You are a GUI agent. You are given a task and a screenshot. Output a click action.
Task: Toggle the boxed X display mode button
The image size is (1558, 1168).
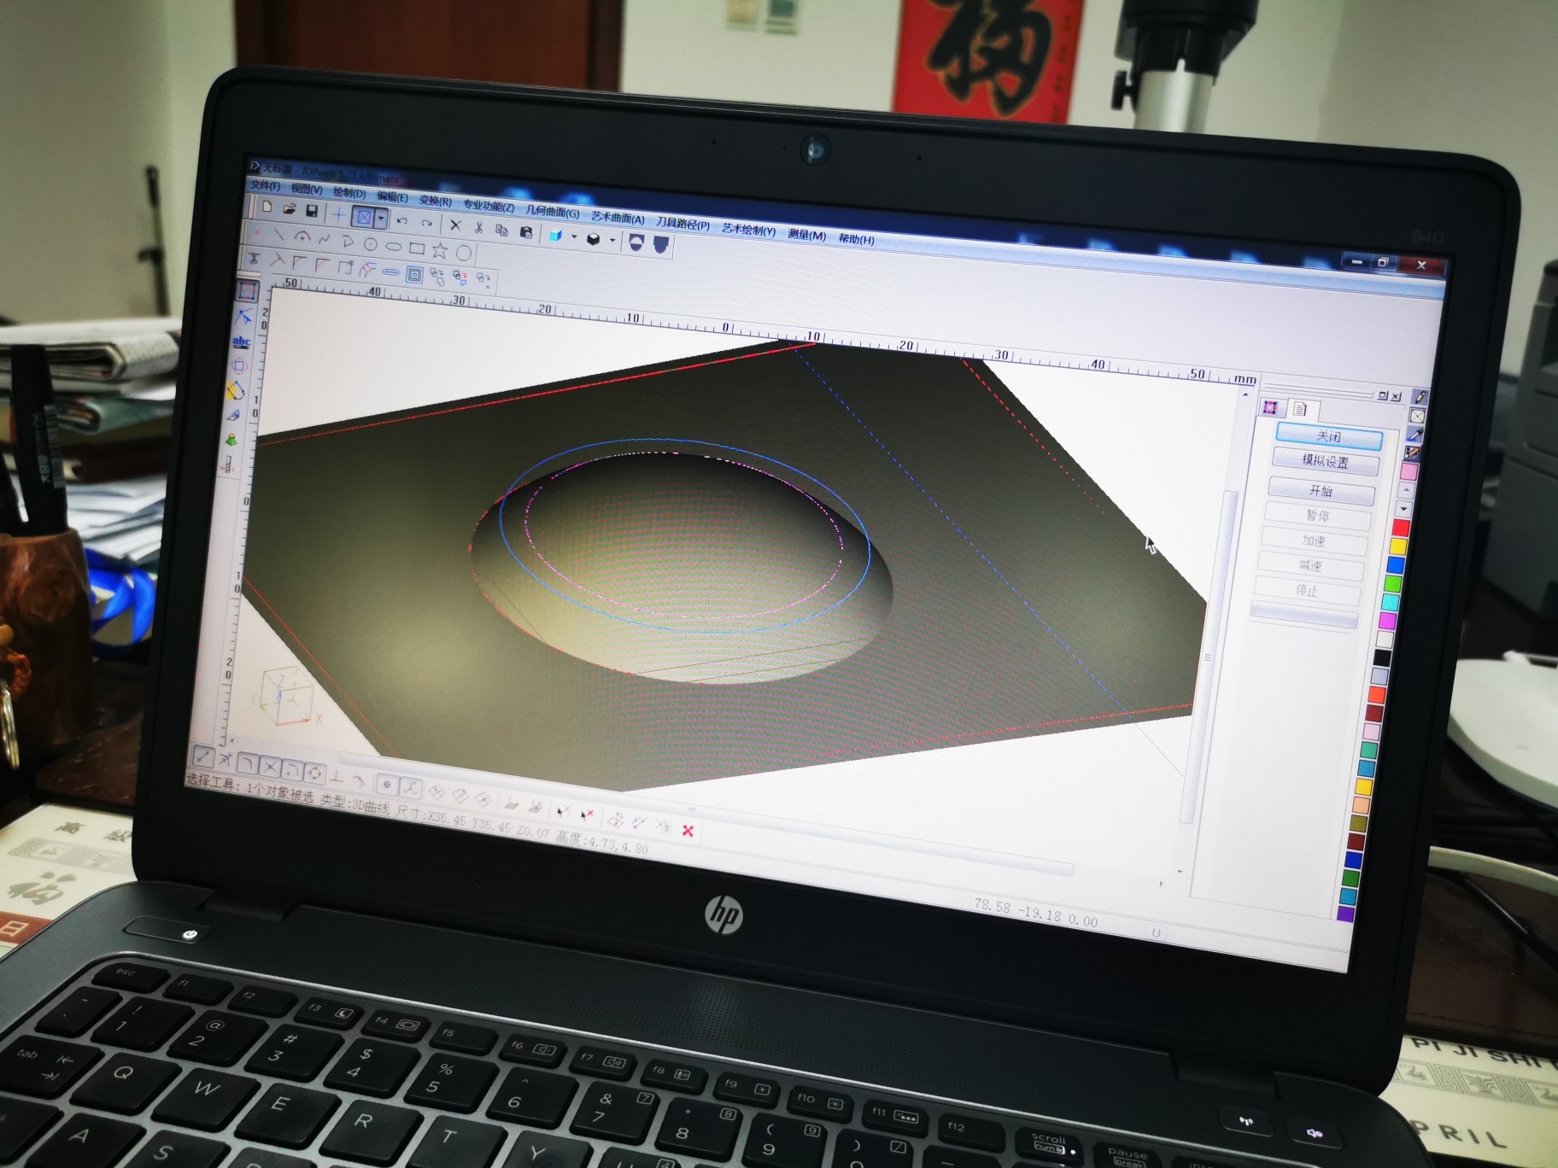pyautogui.click(x=363, y=218)
